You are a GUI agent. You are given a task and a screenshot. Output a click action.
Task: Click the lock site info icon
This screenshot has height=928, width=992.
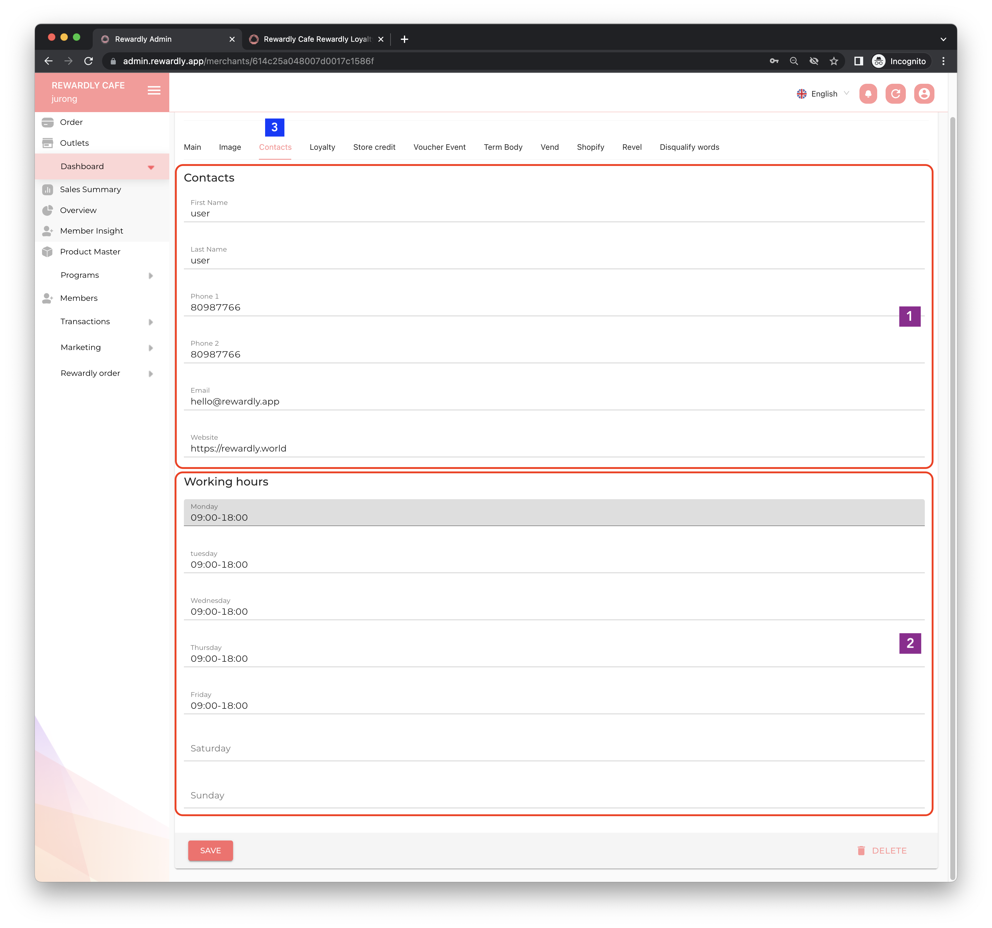pyautogui.click(x=113, y=61)
